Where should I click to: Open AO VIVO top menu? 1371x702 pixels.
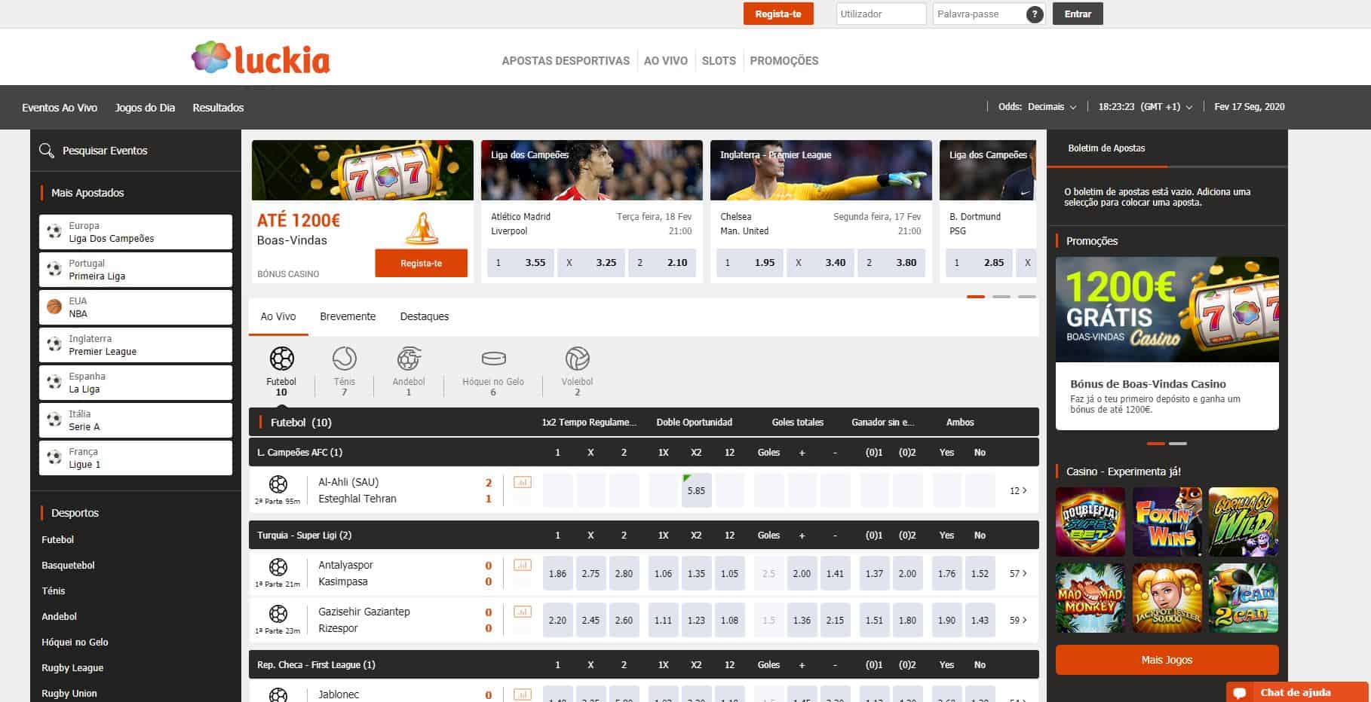[x=666, y=61]
